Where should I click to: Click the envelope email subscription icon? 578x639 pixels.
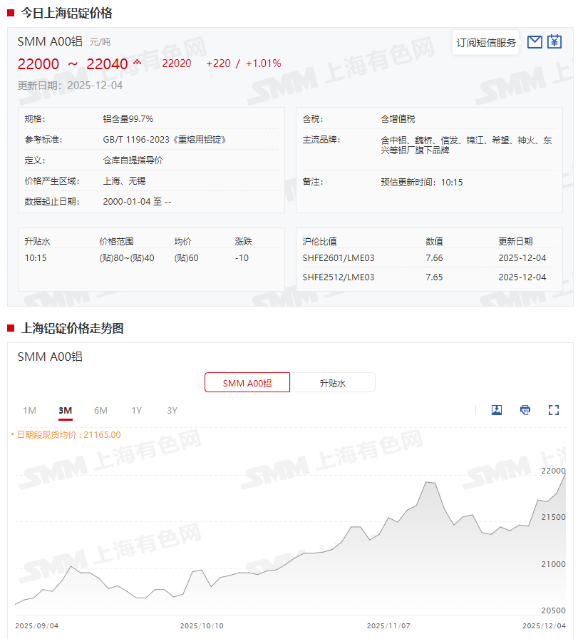[x=535, y=42]
